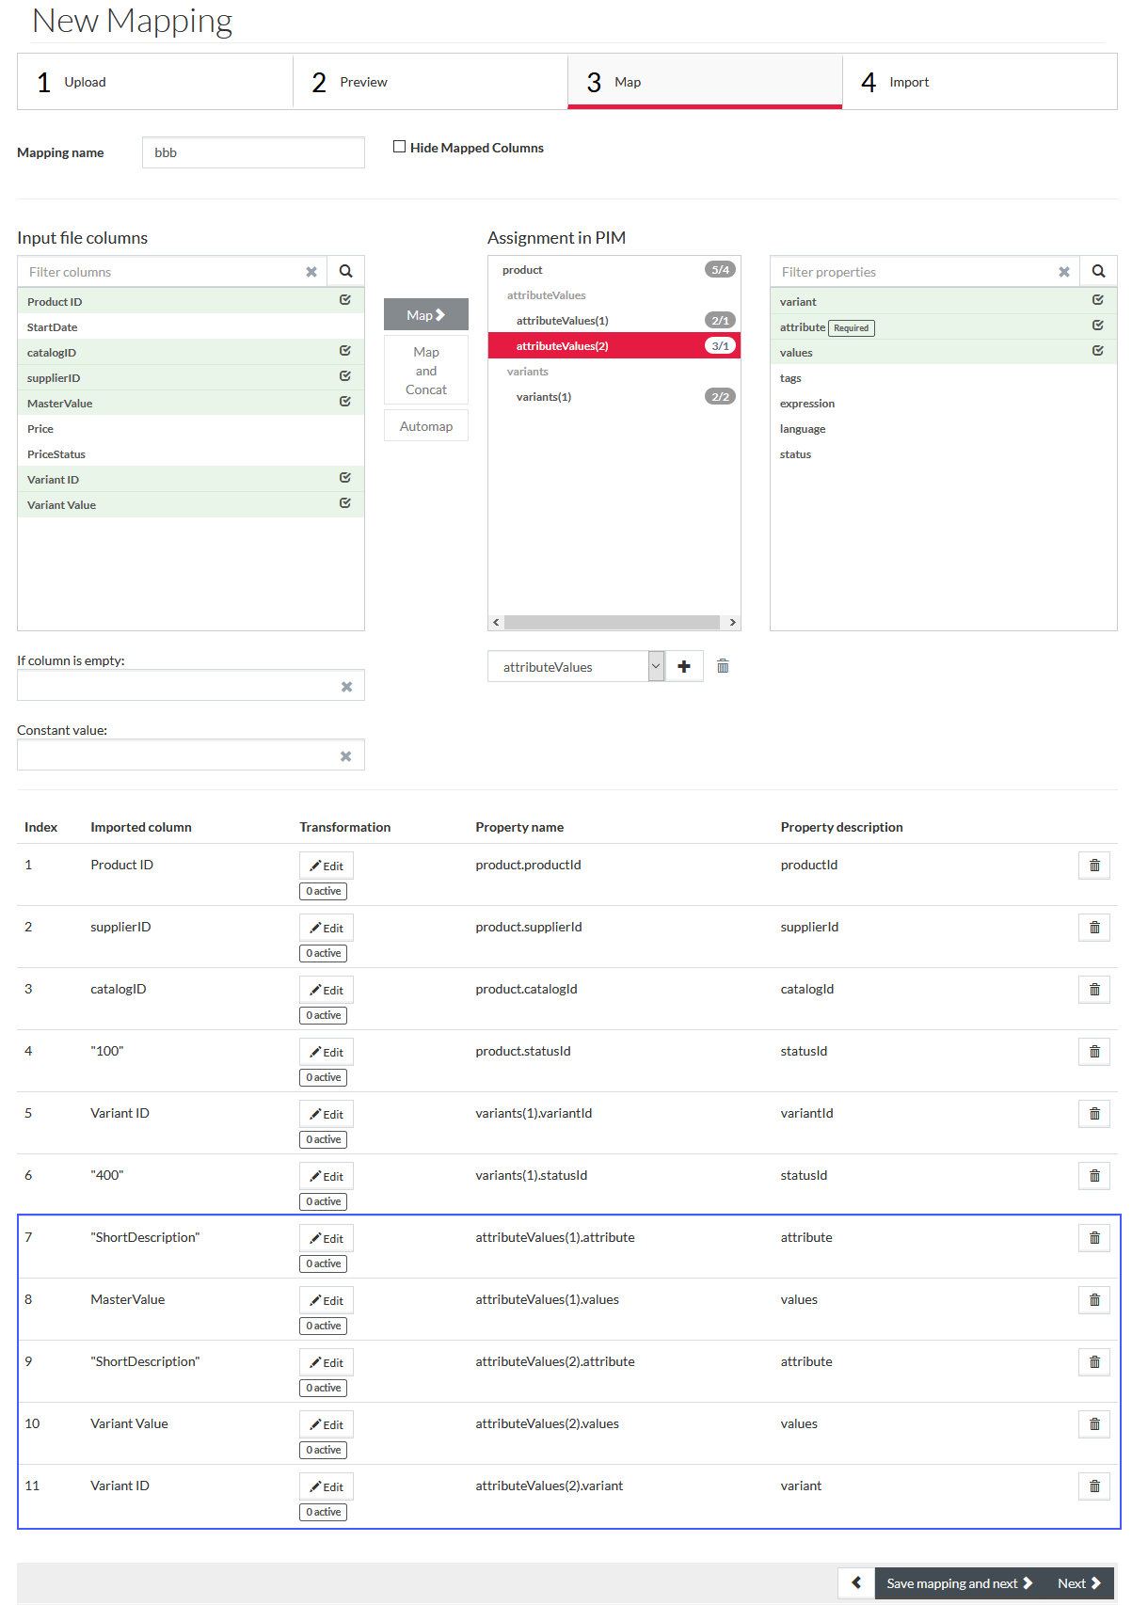Toggle mapped check on the variant property

(1098, 300)
